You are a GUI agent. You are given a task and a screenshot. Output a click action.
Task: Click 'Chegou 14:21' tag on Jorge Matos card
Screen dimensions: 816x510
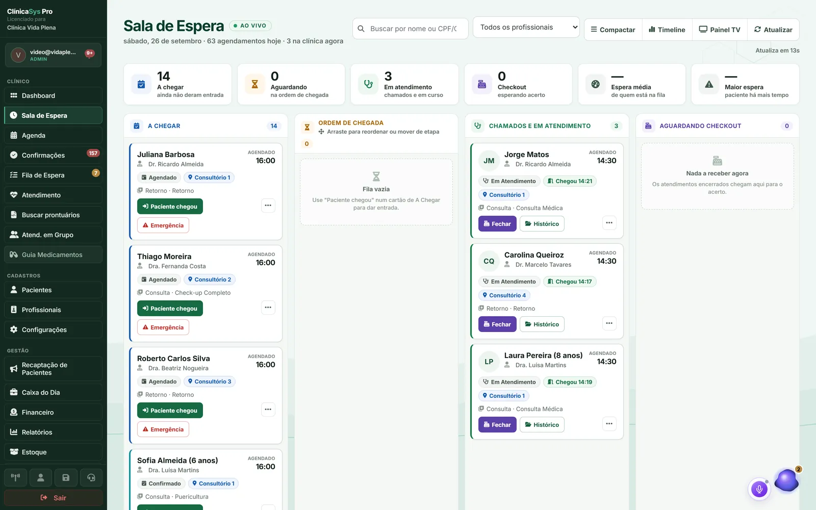570,181
